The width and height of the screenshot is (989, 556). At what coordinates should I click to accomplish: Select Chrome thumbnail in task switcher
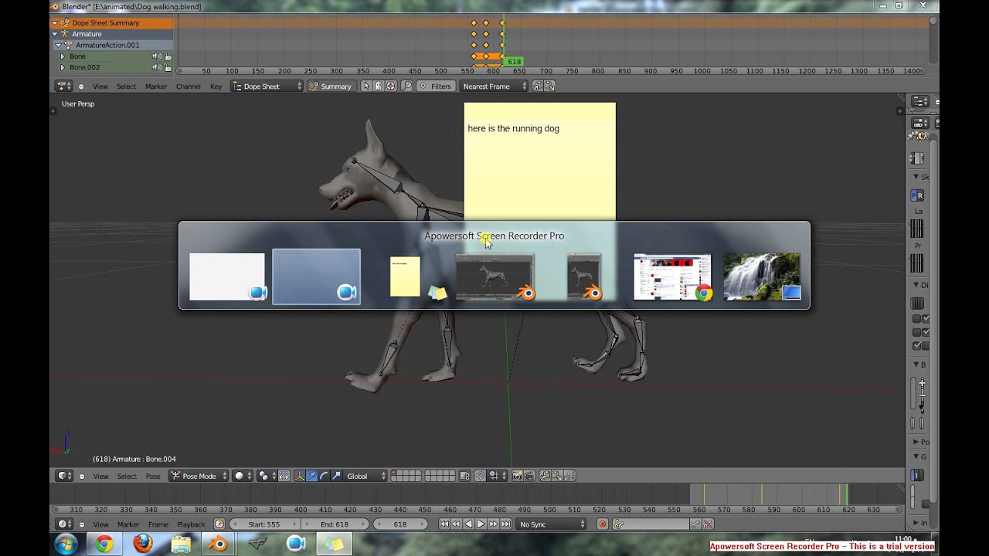pyautogui.click(x=673, y=276)
